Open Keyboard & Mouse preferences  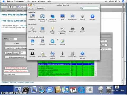click(x=62, y=30)
